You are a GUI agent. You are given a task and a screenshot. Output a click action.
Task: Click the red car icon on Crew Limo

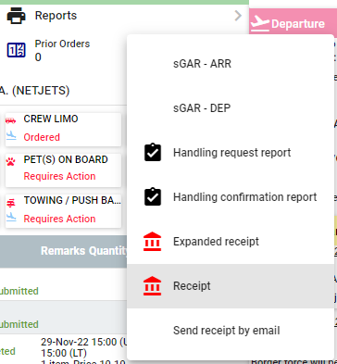(x=11, y=120)
